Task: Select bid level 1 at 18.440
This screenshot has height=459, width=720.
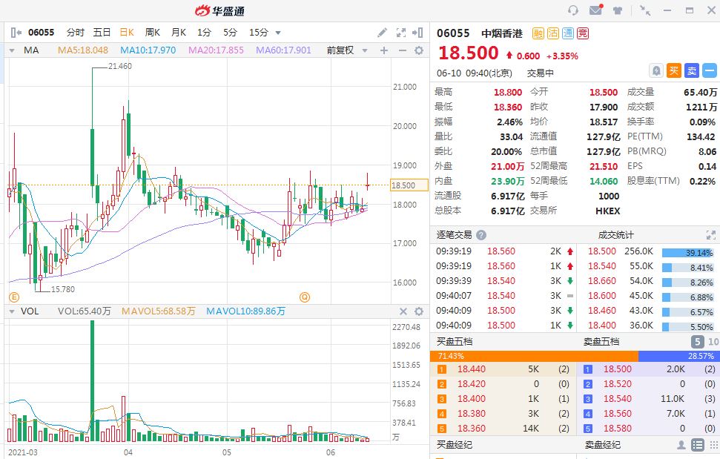Action: tap(503, 369)
